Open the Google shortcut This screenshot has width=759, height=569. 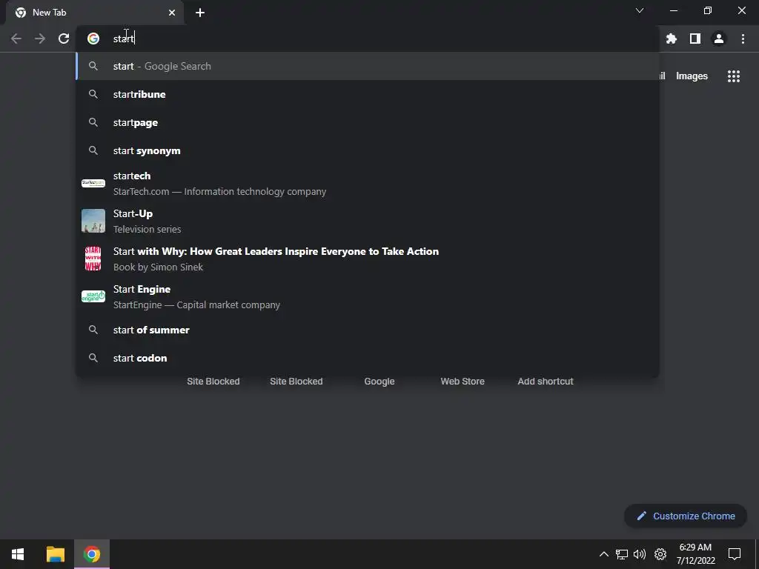(379, 382)
